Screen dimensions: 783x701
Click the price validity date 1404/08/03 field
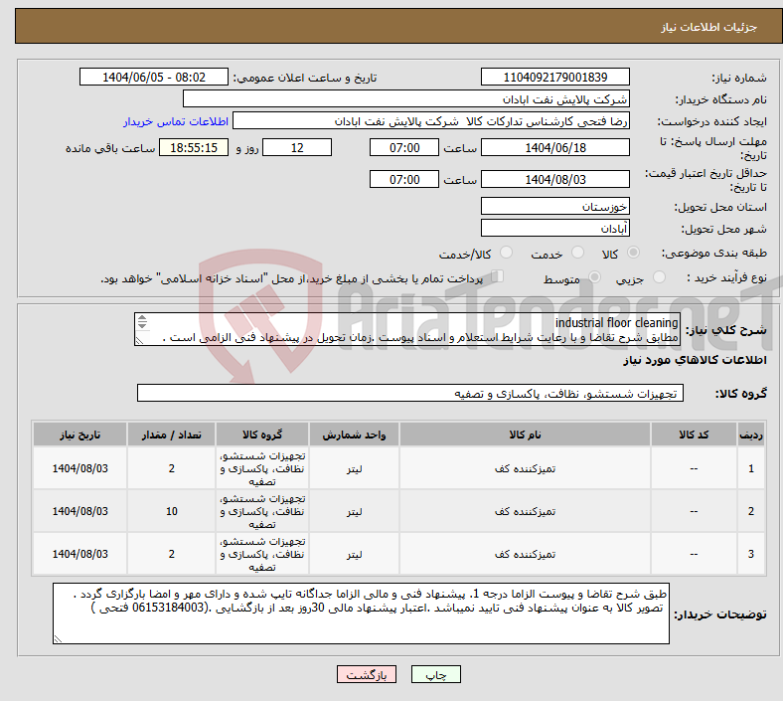[554, 179]
